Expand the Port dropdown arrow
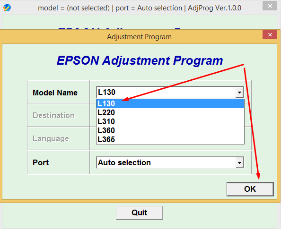 pyautogui.click(x=239, y=162)
